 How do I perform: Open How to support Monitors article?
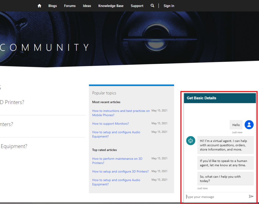(111, 124)
